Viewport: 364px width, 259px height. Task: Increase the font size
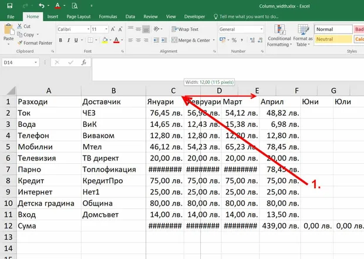click(113, 29)
